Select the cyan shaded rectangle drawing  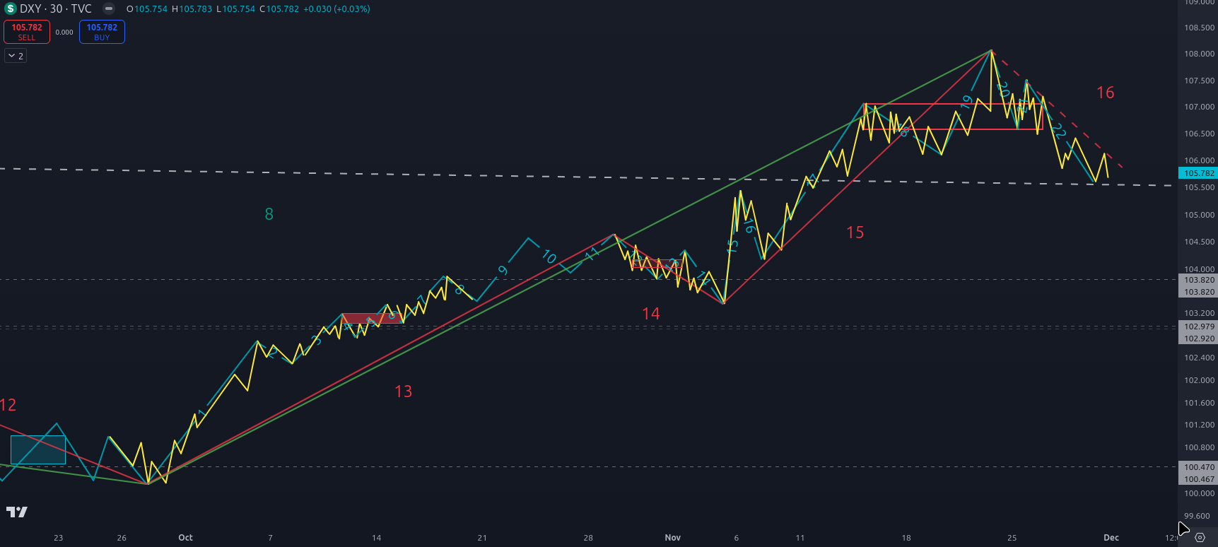(x=38, y=449)
